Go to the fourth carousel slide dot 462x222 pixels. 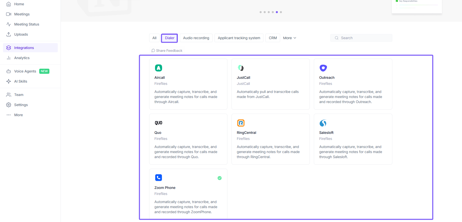tap(273, 12)
